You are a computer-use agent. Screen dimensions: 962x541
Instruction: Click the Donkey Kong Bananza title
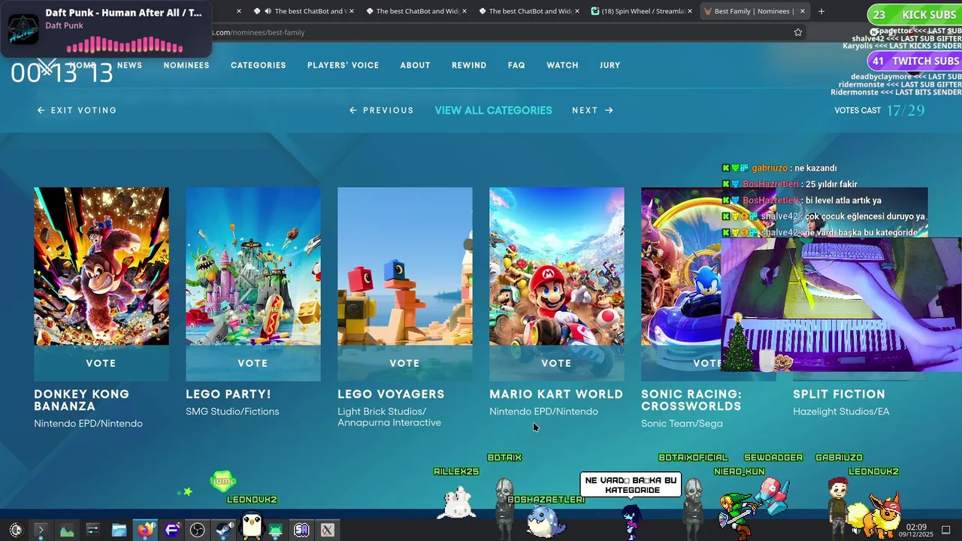pyautogui.click(x=81, y=400)
